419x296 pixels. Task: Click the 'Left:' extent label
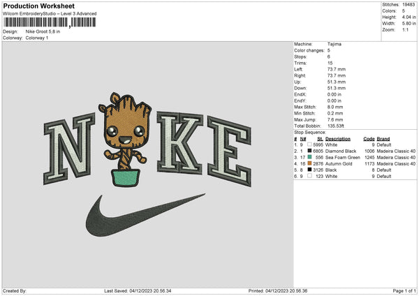[298, 69]
